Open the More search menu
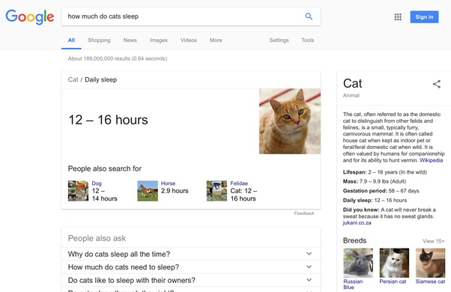The width and height of the screenshot is (451, 292). click(x=216, y=40)
